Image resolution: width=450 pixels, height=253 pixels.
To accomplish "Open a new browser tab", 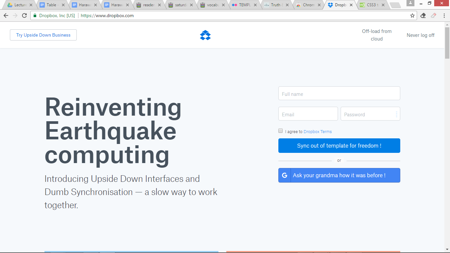I will coord(395,5).
